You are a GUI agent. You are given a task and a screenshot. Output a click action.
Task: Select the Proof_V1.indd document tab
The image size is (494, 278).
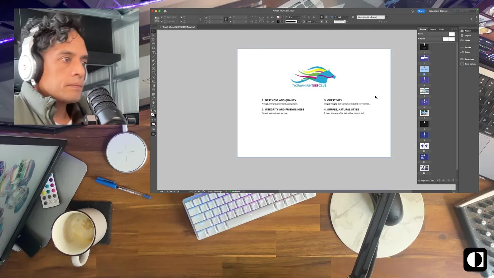(178, 27)
